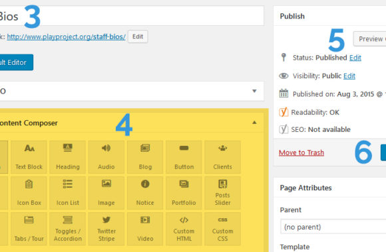
Task: Click the Published on calendar icon
Action: (284, 94)
